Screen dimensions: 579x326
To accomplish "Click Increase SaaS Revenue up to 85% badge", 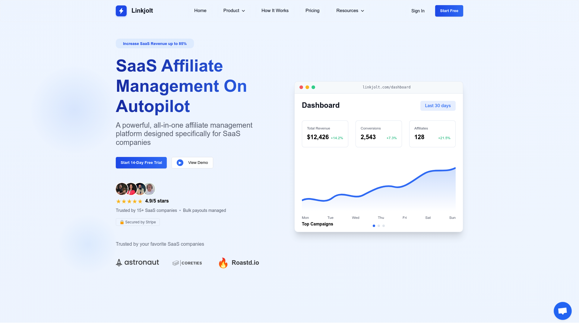I will (155, 44).
